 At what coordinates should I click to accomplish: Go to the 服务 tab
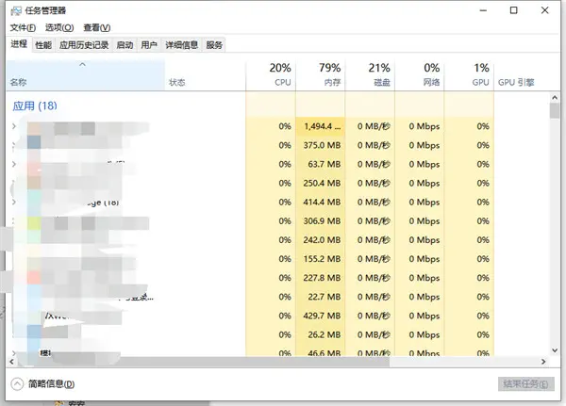(x=214, y=44)
